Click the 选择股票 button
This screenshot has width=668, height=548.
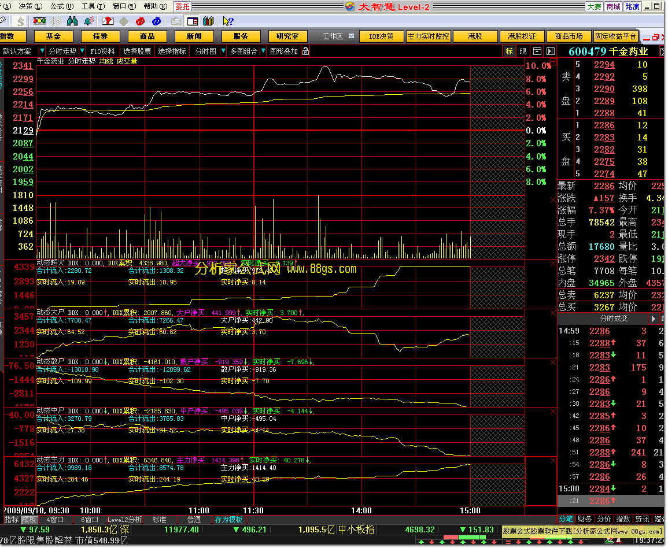(x=137, y=51)
